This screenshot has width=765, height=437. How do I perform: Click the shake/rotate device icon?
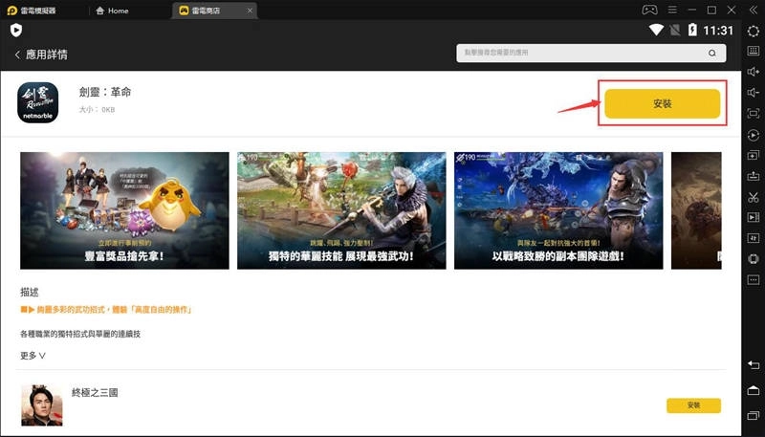coord(754,259)
